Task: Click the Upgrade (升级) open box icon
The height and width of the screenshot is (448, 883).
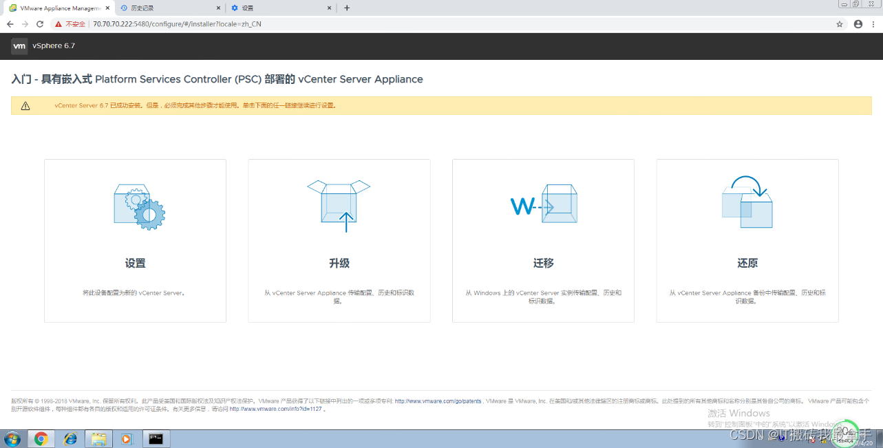Action: [339, 206]
